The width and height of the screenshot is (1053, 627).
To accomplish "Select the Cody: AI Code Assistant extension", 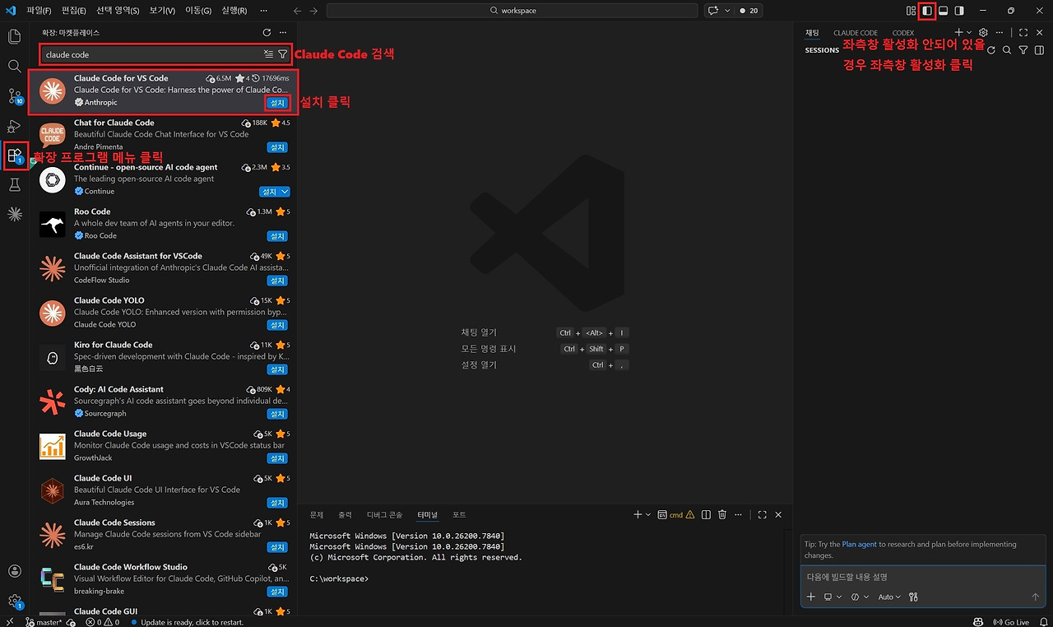I will (163, 402).
